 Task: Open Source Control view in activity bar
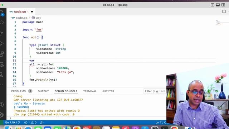click(1, 33)
